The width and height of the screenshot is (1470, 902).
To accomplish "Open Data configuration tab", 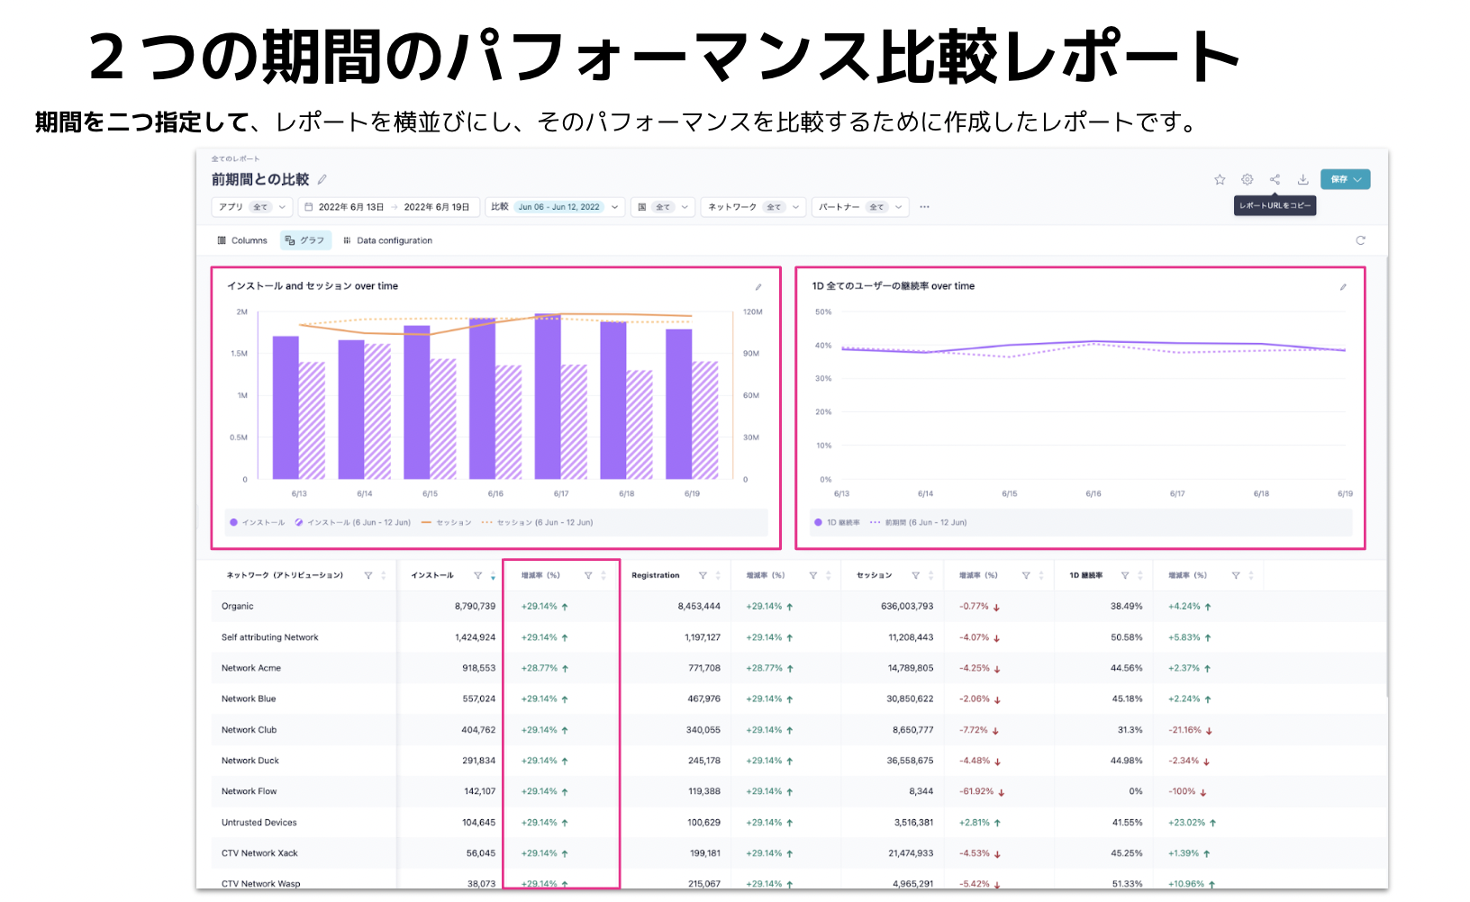I will pos(388,240).
